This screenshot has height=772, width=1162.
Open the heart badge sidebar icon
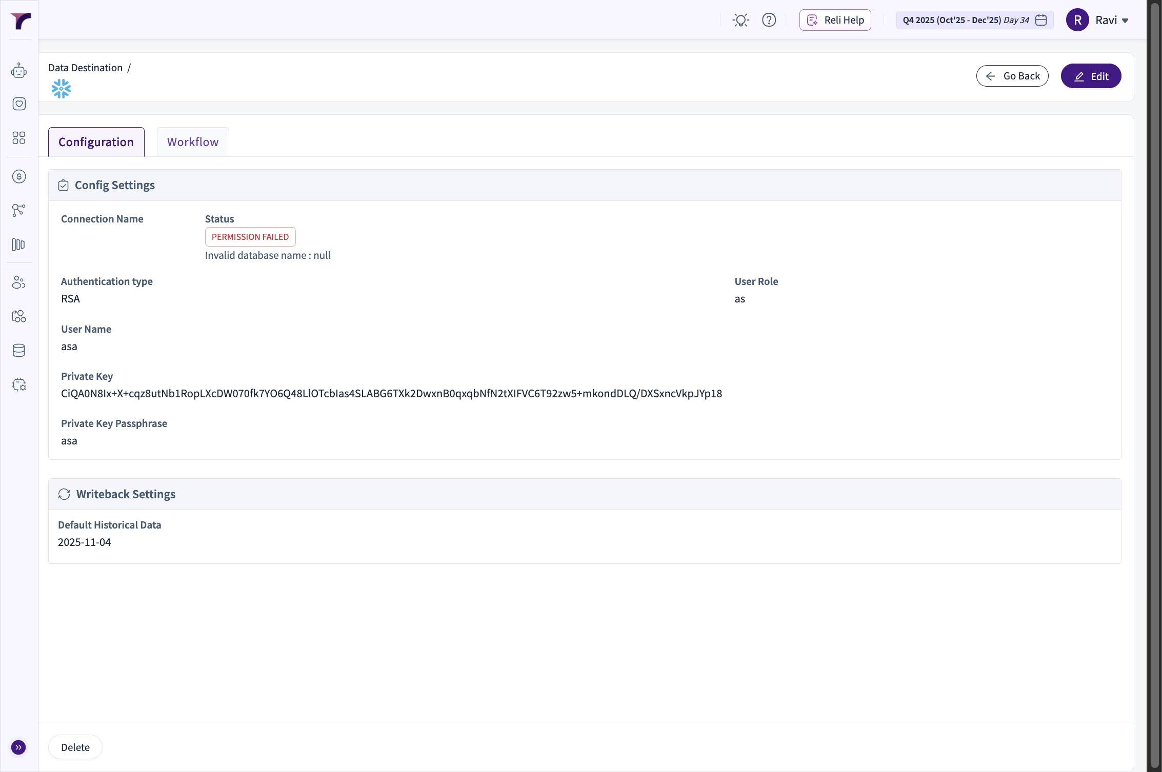19,104
